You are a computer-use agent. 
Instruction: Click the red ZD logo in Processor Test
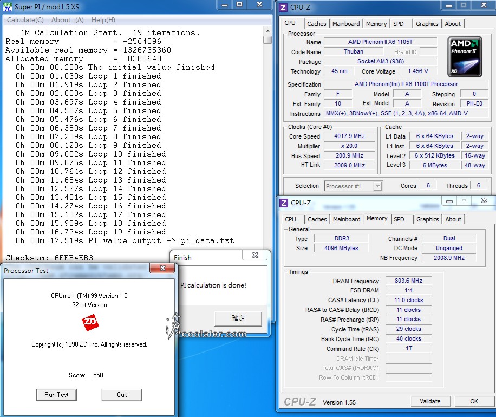(x=90, y=322)
